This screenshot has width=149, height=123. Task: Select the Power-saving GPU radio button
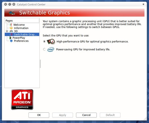(x=44, y=49)
